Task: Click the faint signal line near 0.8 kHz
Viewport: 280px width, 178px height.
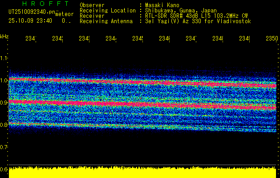Action: pyautogui.click(x=142, y=127)
